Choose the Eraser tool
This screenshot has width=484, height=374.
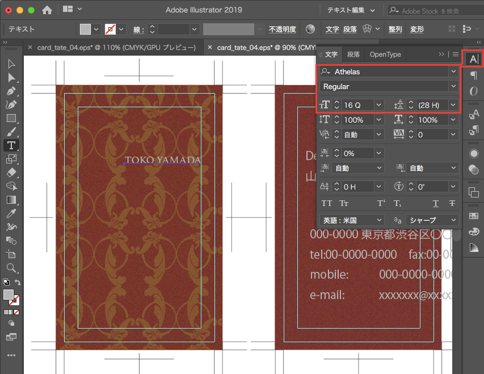[11, 173]
